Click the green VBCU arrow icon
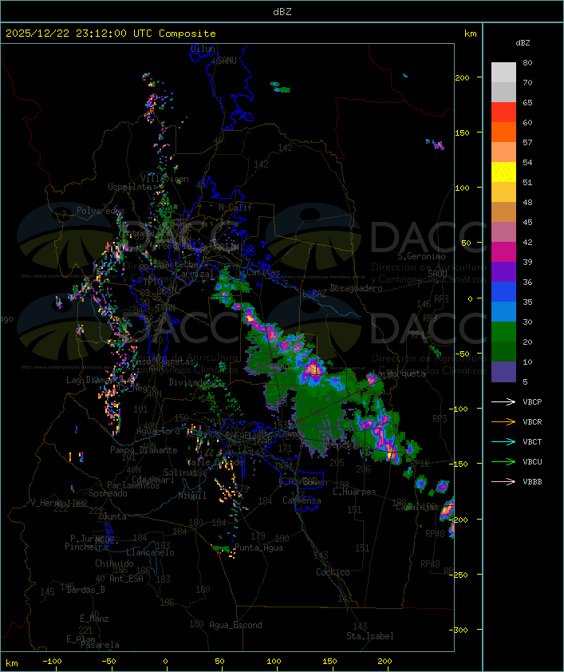This screenshot has width=564, height=672. [x=503, y=461]
